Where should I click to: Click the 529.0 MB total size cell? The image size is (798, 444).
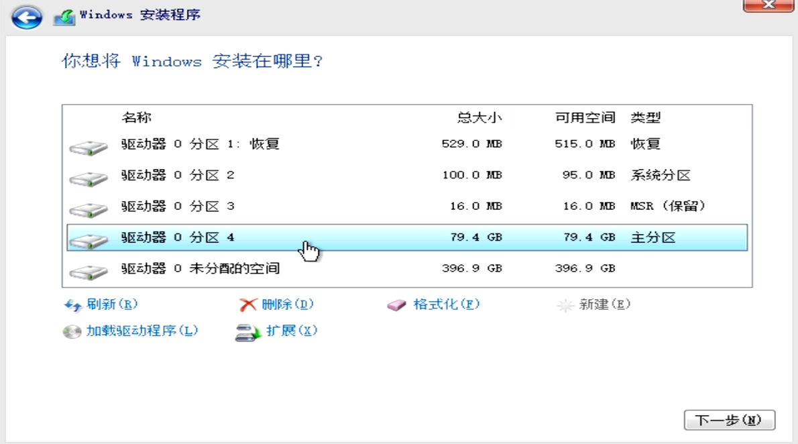[x=472, y=144]
